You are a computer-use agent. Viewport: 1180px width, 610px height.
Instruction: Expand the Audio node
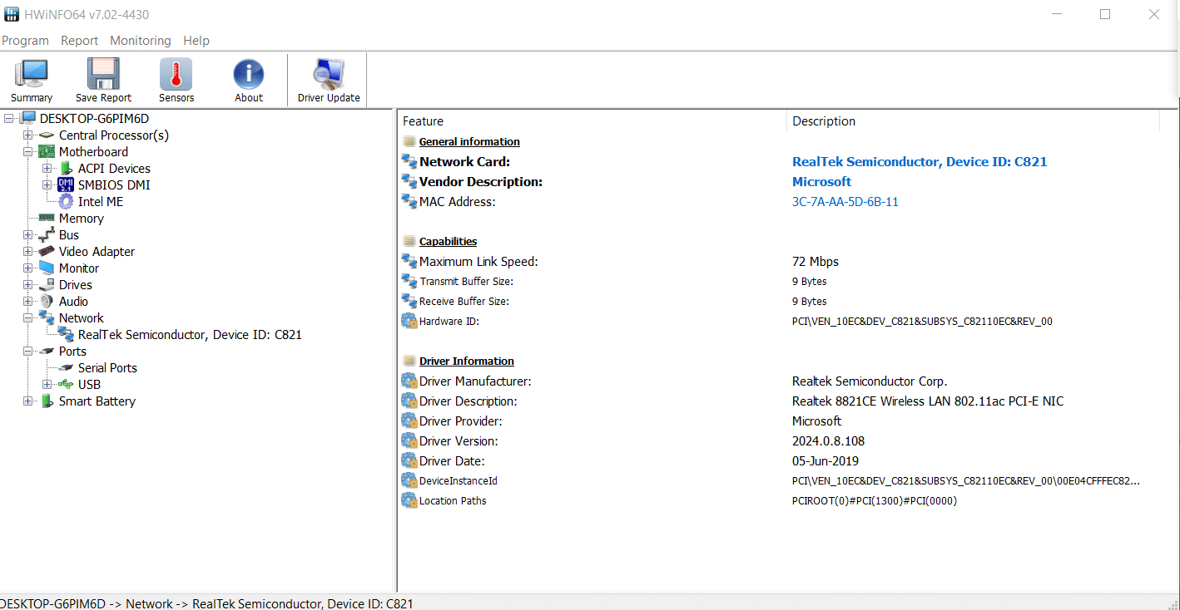click(28, 301)
